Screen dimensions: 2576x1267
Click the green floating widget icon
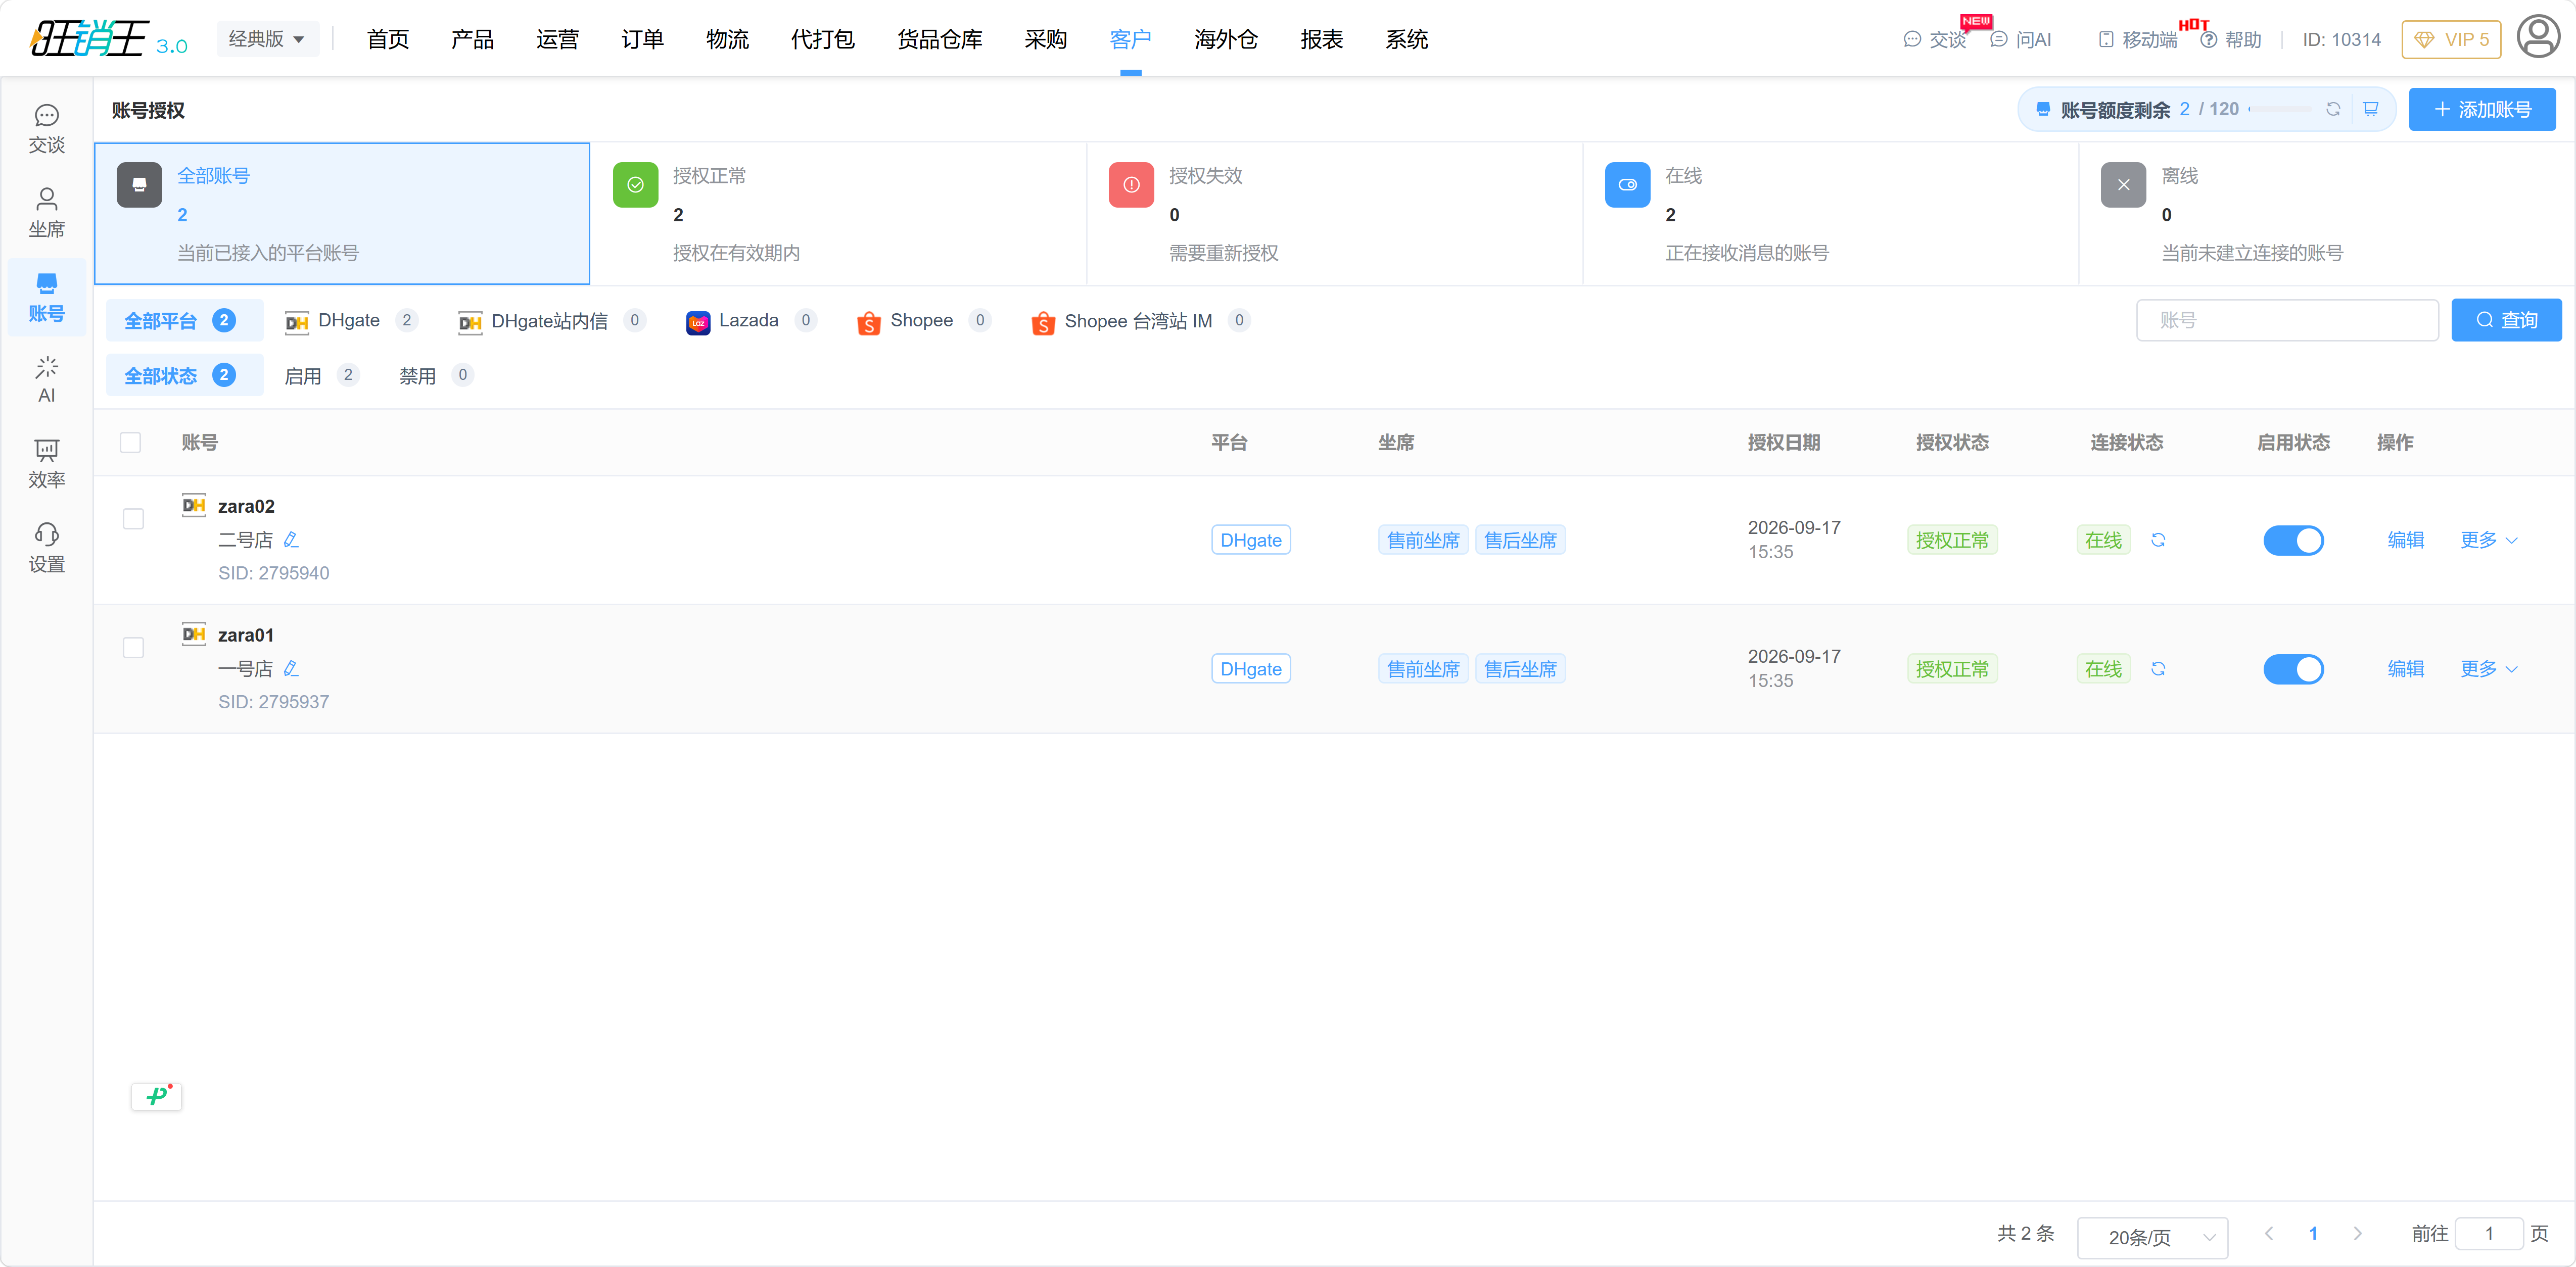[x=157, y=1096]
